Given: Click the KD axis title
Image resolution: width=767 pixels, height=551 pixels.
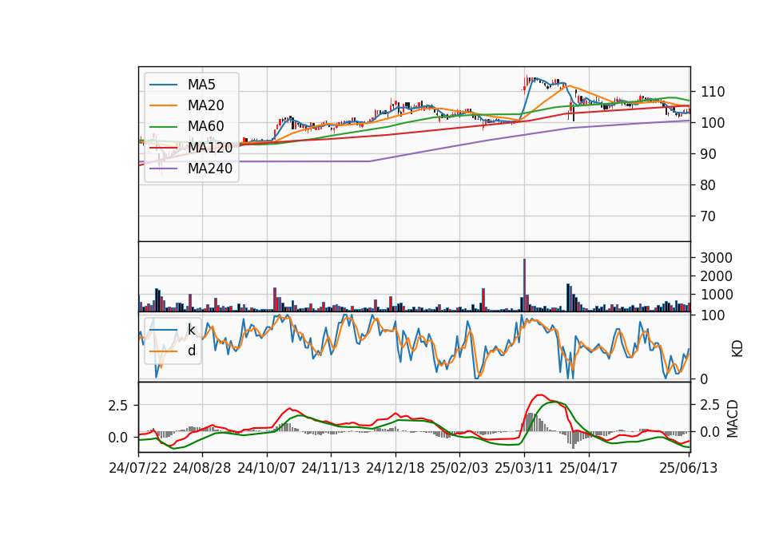Looking at the screenshot, I should click(737, 348).
